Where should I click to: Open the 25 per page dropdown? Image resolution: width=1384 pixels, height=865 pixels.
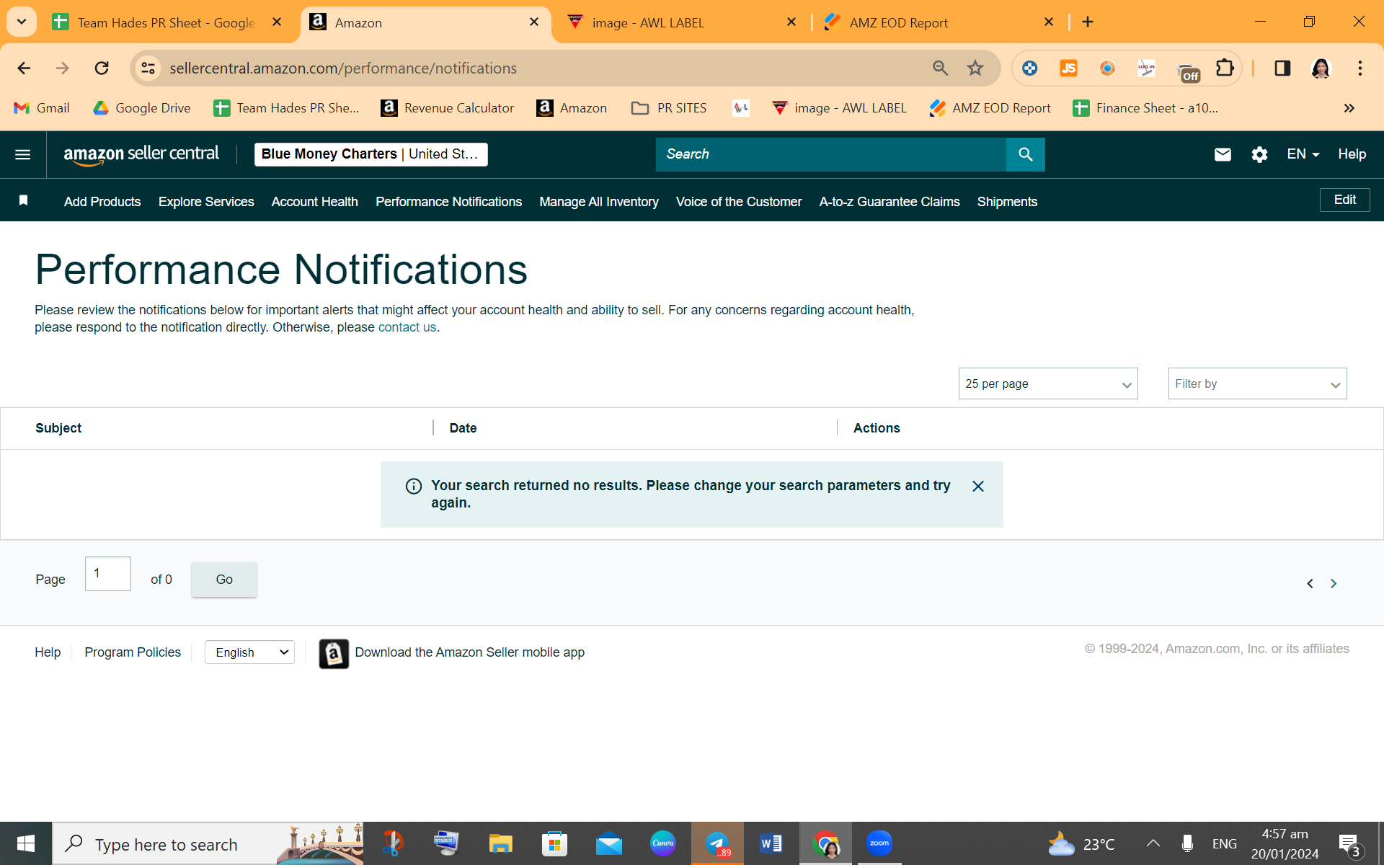pyautogui.click(x=1048, y=383)
